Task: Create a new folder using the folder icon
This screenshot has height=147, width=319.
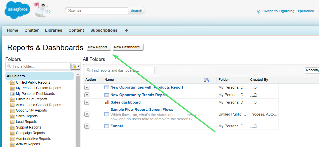Action: (x=73, y=66)
